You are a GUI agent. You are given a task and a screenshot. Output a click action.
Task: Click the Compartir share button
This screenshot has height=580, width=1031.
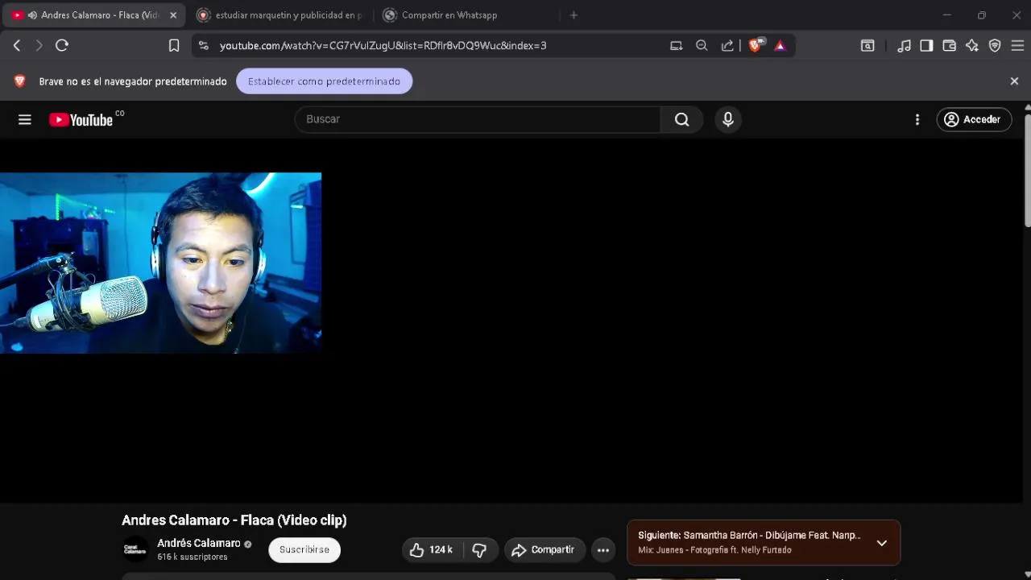click(x=544, y=550)
